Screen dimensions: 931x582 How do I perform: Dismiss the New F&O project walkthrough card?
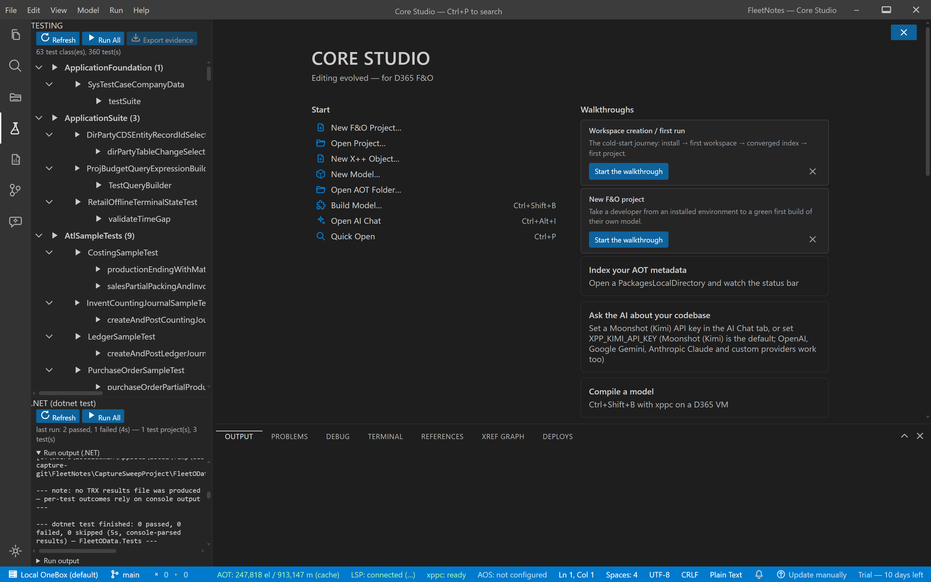[x=812, y=239]
